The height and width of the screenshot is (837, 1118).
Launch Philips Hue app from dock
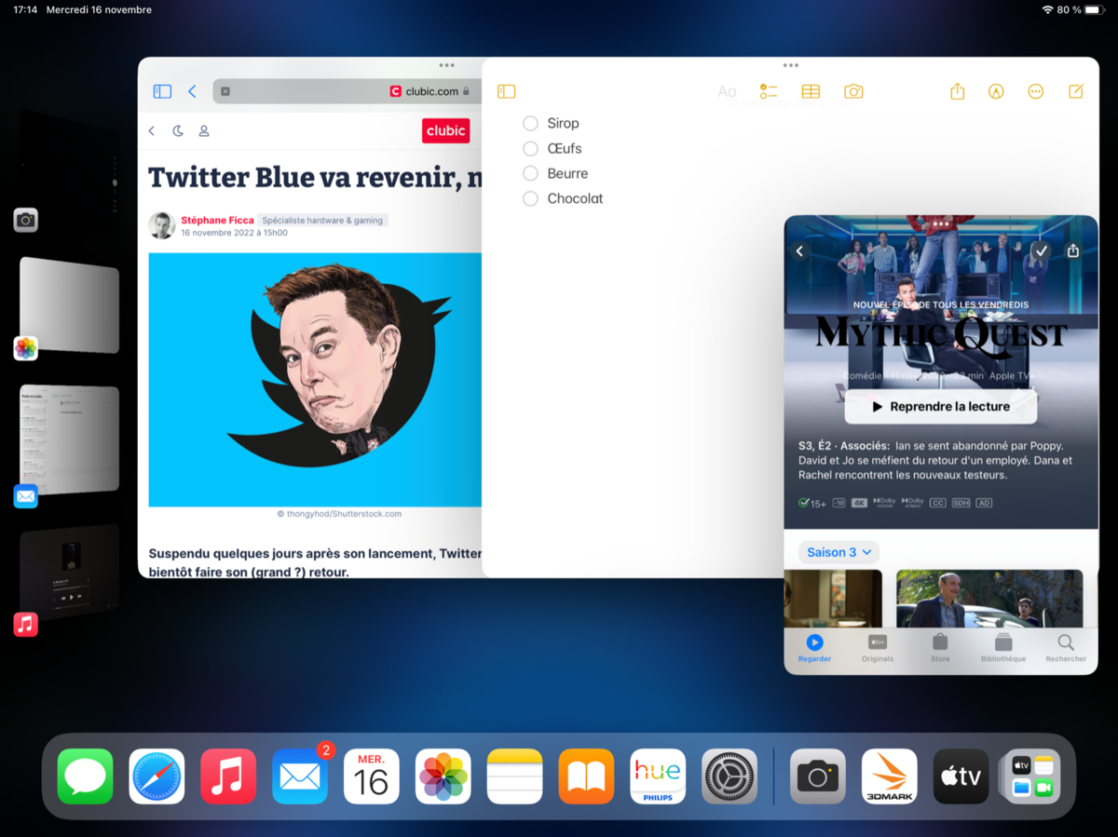(658, 776)
